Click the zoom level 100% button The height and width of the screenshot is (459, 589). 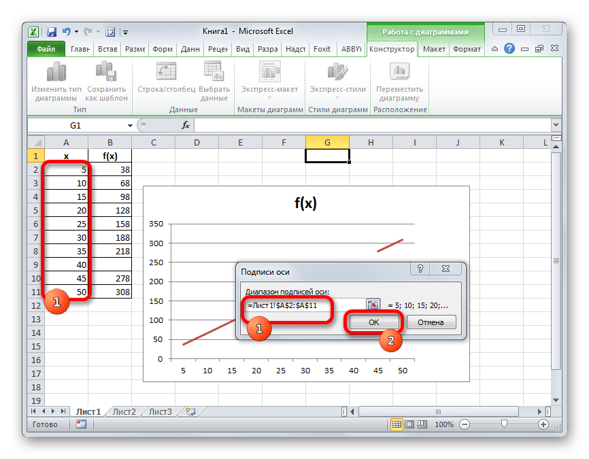tap(444, 424)
